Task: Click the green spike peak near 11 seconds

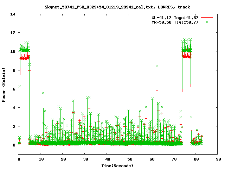Action: point(43,93)
